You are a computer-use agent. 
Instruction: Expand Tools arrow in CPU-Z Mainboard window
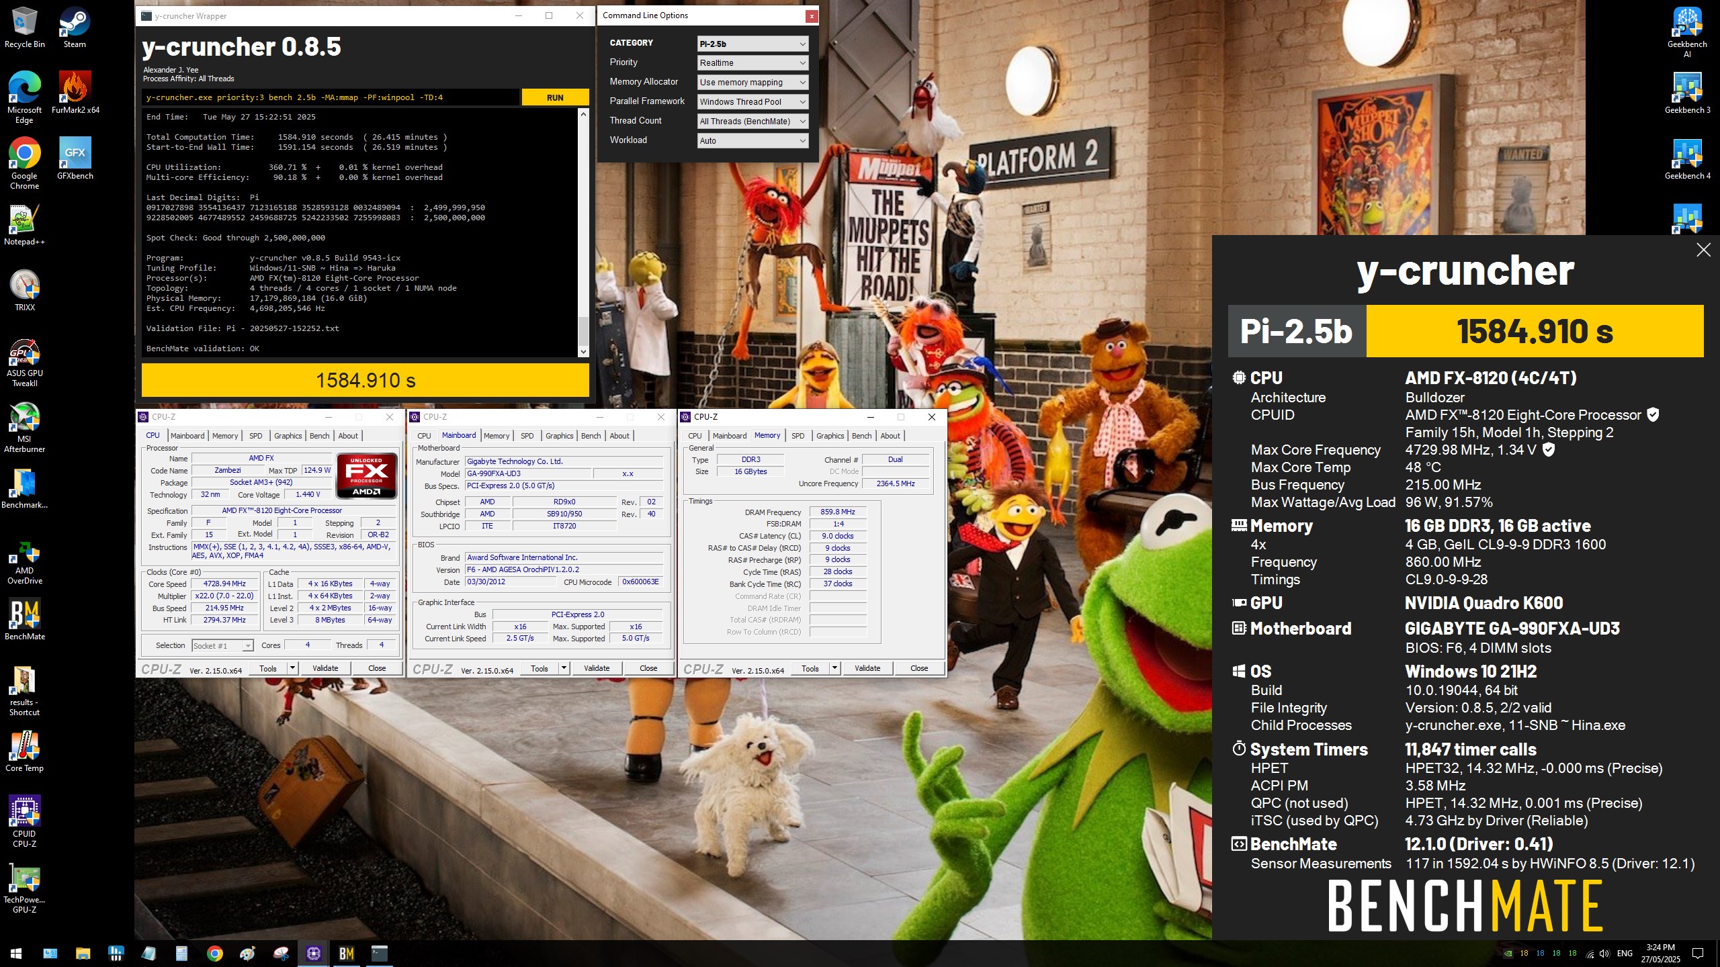[564, 668]
